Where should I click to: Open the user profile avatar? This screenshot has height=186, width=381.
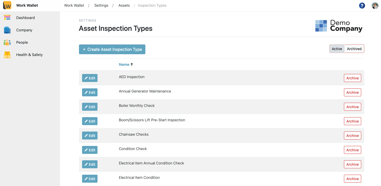[375, 6]
